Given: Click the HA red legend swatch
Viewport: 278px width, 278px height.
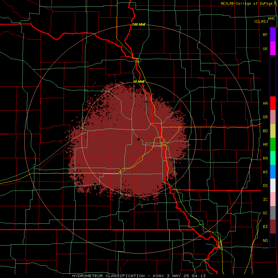Looking at the screenshot, I should [x=273, y=103].
